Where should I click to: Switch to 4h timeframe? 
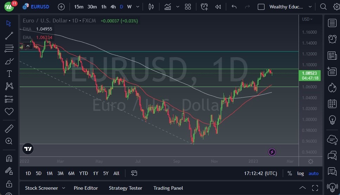[x=113, y=7]
